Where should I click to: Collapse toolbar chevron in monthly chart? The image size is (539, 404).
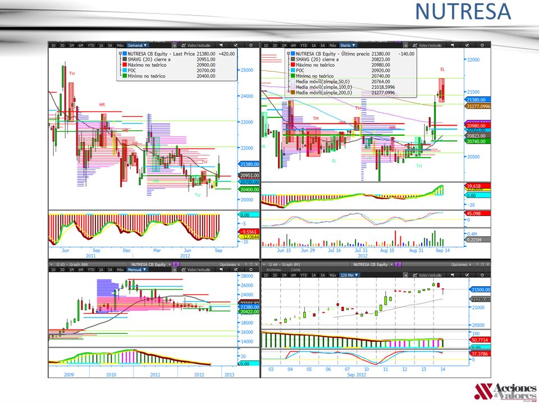(175, 270)
